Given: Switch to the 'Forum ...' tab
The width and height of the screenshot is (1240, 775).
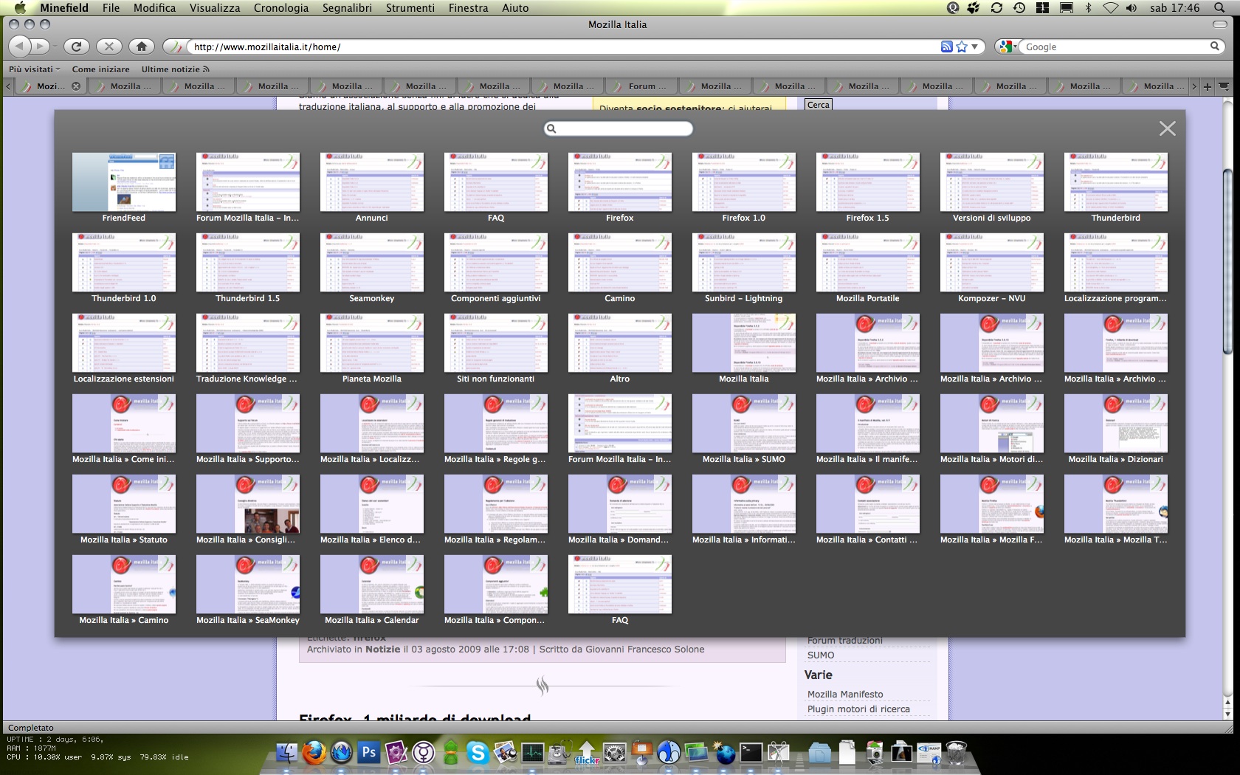Looking at the screenshot, I should pos(641,86).
